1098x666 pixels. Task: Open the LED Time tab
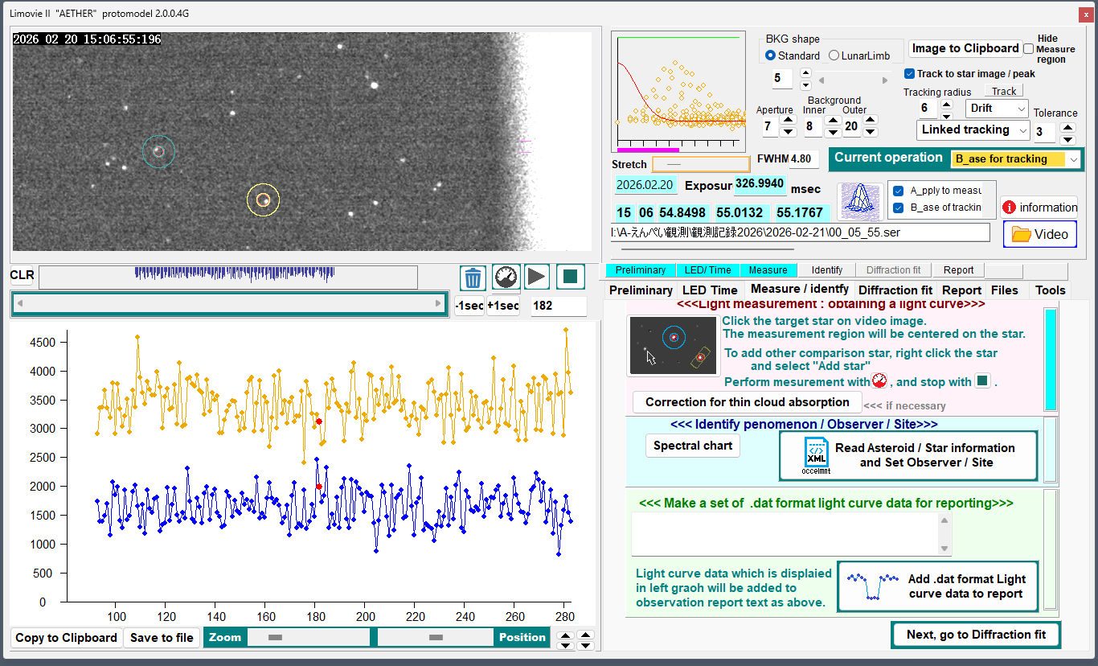coord(709,290)
